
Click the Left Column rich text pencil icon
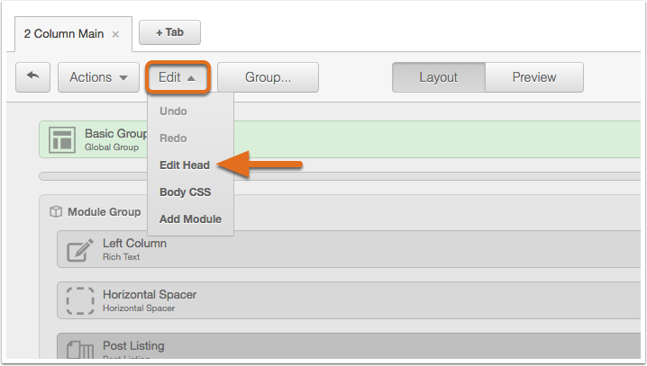[80, 249]
